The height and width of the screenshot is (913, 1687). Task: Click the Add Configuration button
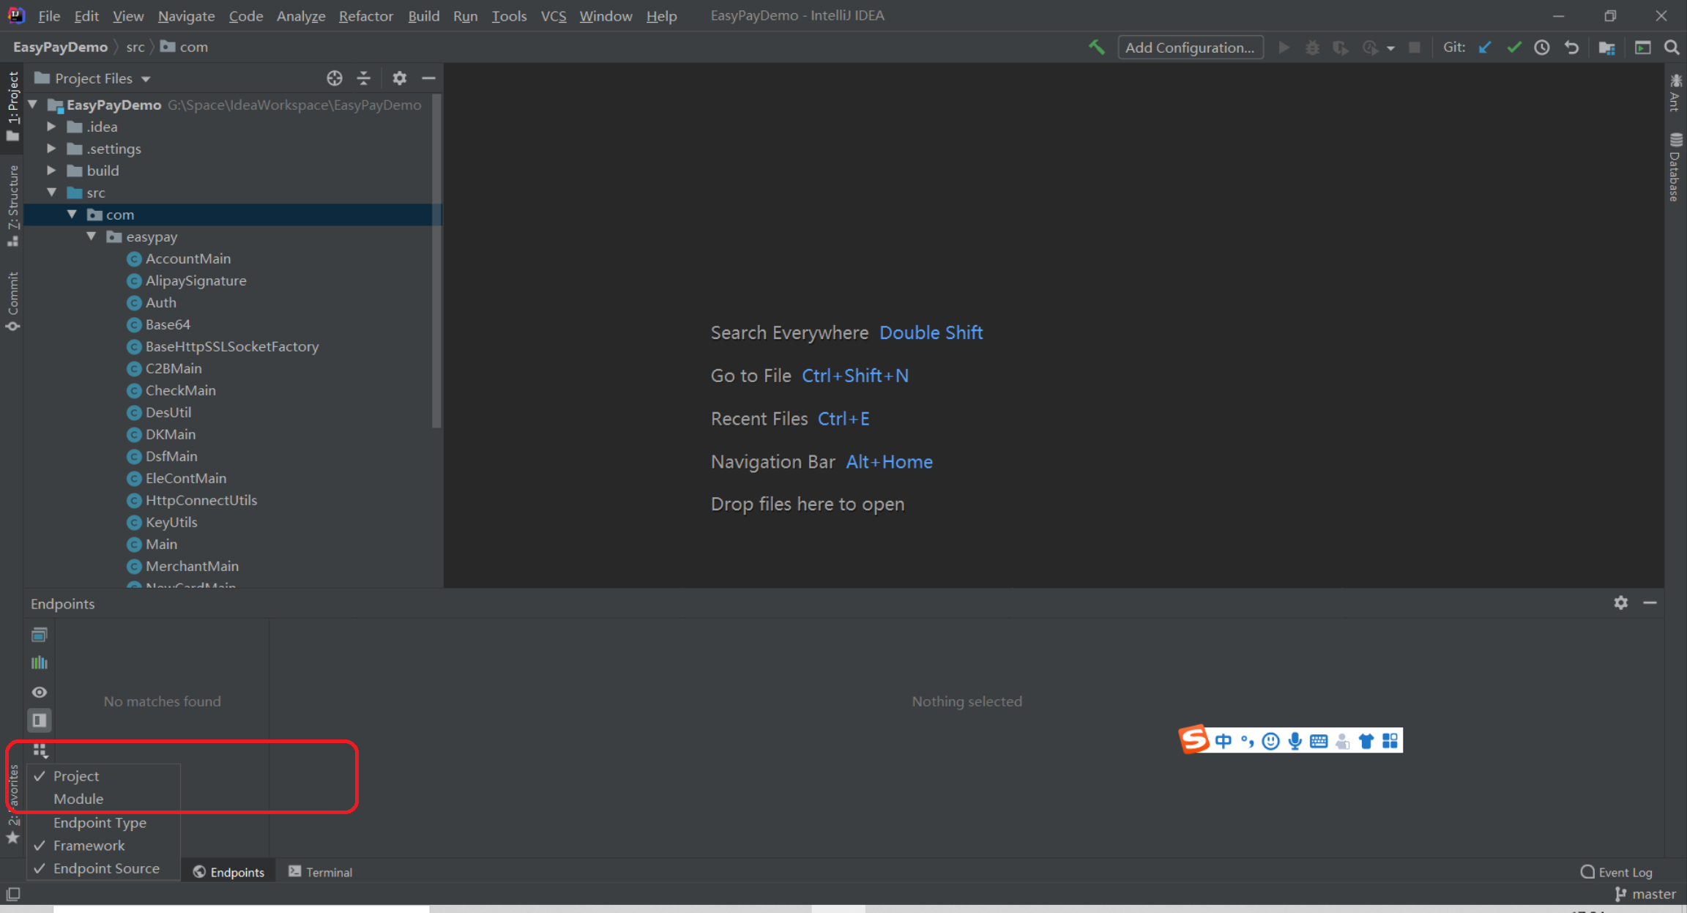[x=1189, y=48]
